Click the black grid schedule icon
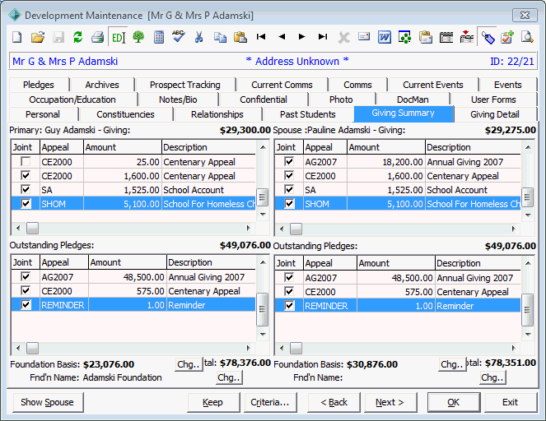The width and height of the screenshot is (546, 421). [446, 37]
